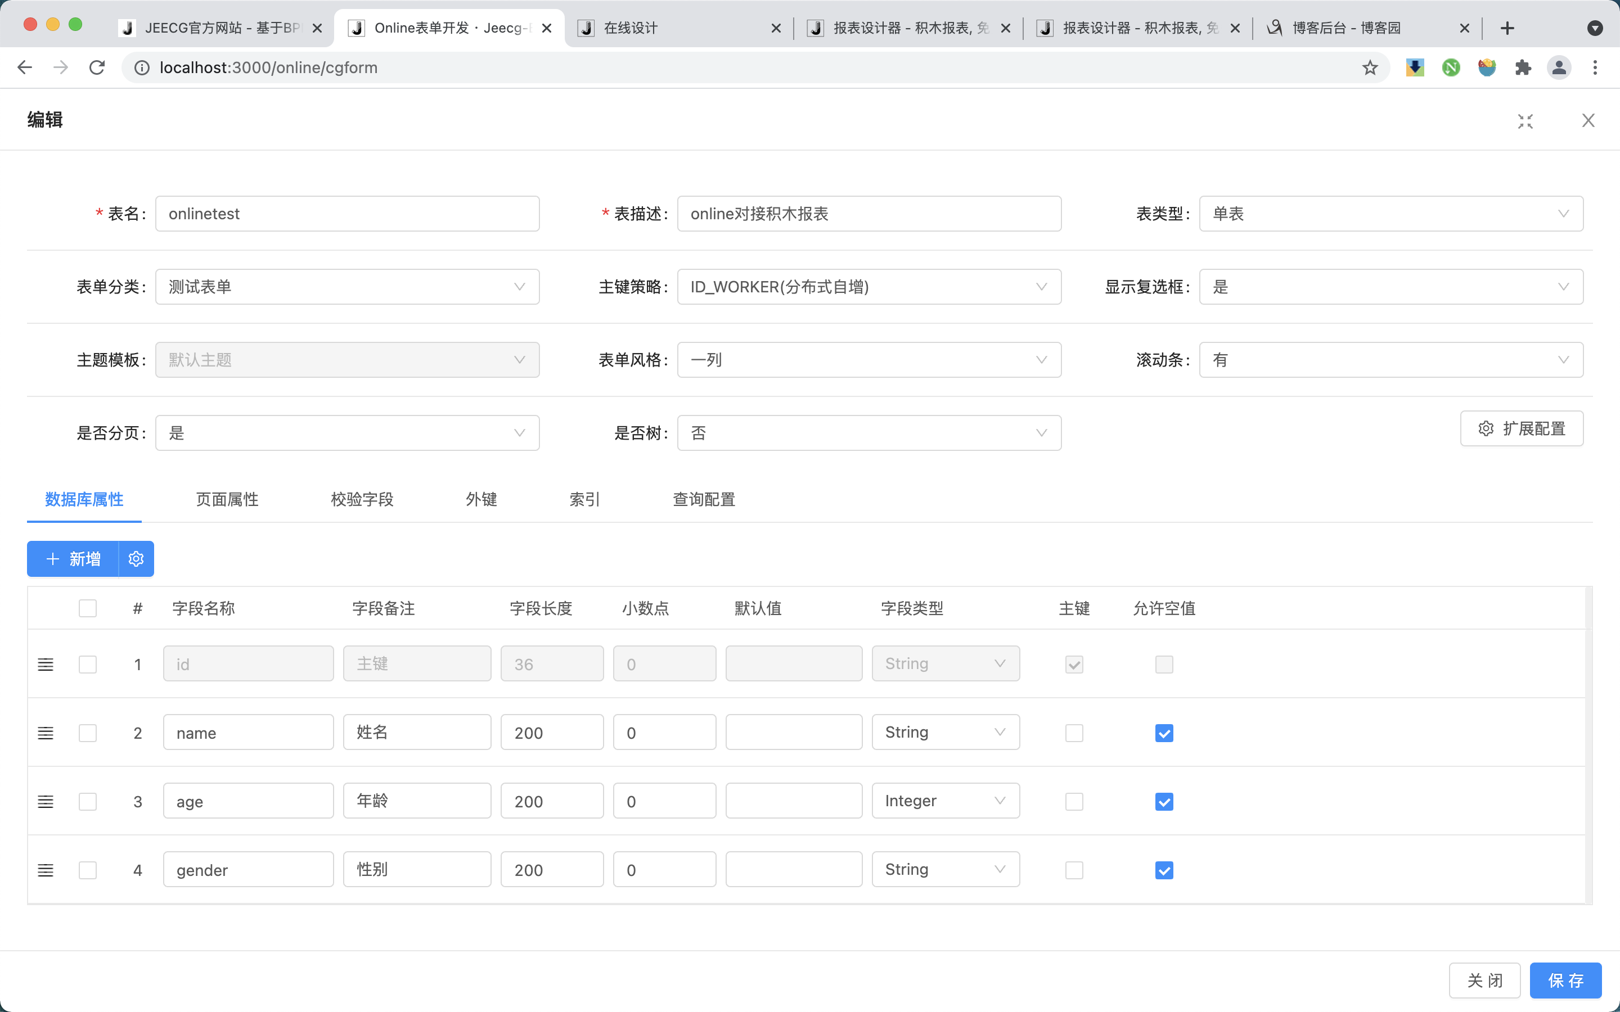Click the gear icon beside 新增 button

pyautogui.click(x=136, y=559)
